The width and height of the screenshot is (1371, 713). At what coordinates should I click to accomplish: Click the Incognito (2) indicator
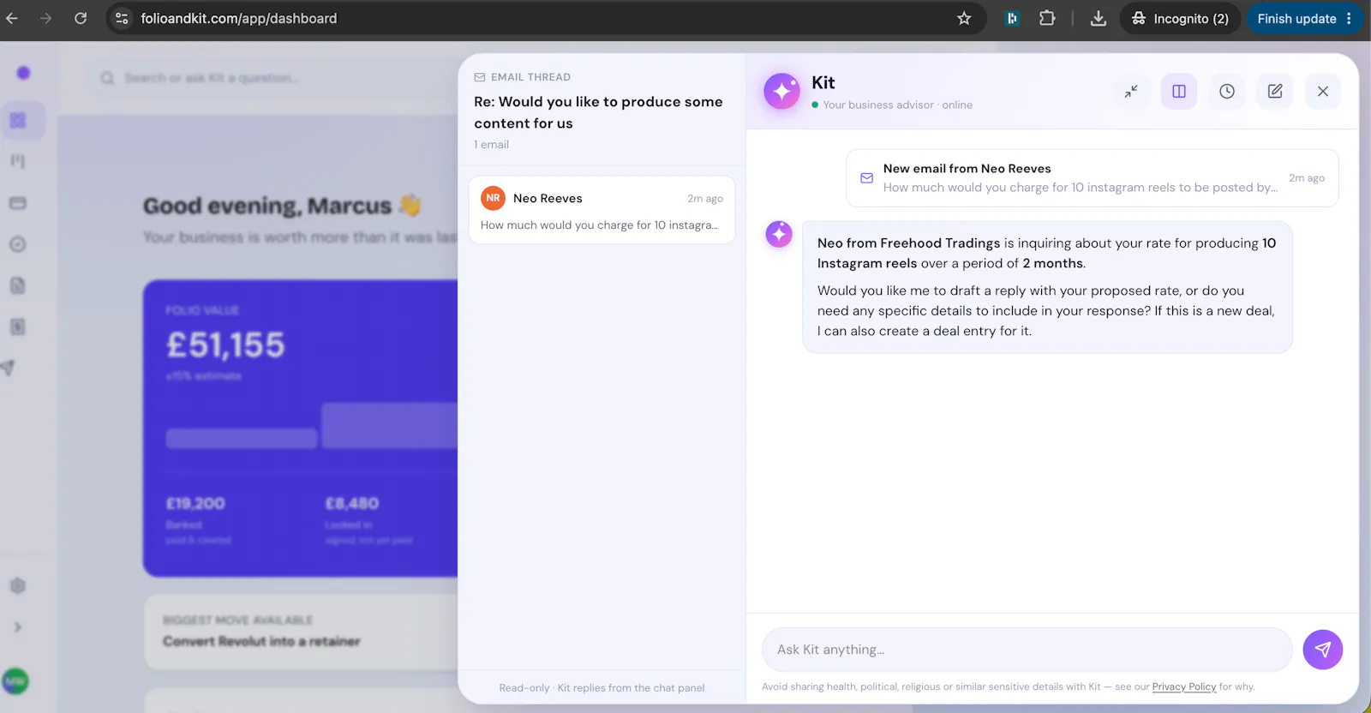(x=1180, y=18)
